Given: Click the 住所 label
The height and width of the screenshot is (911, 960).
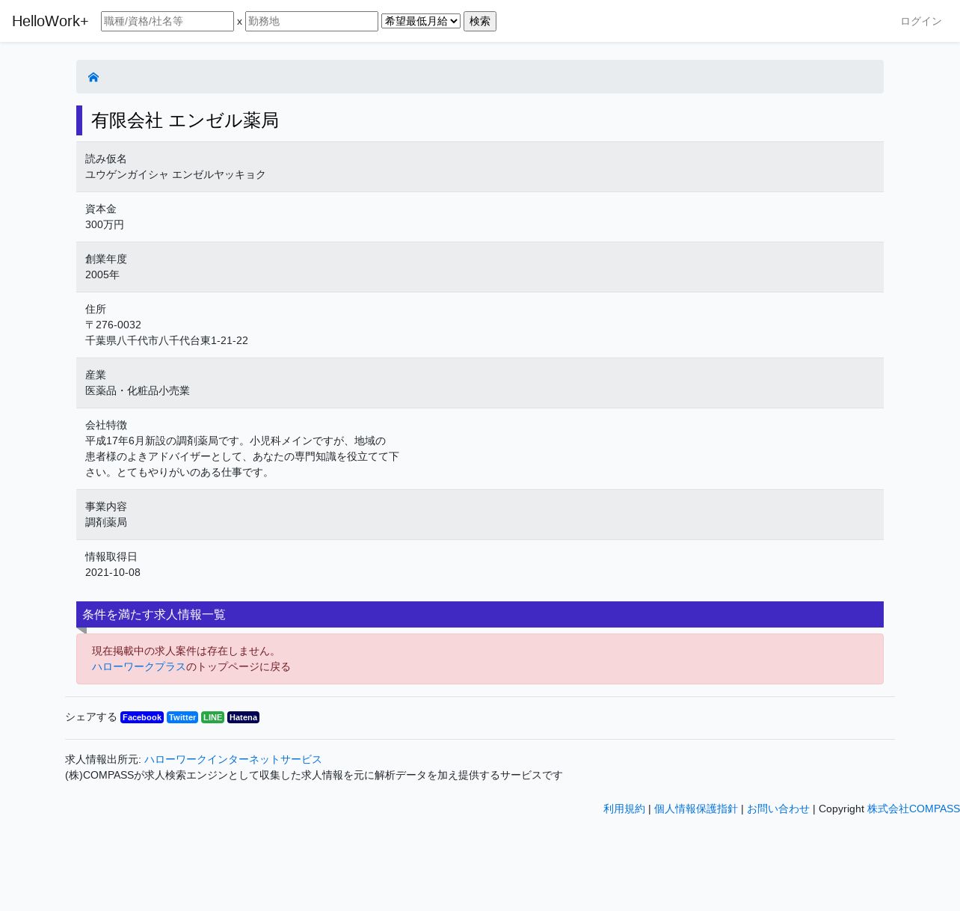Looking at the screenshot, I should 96,309.
